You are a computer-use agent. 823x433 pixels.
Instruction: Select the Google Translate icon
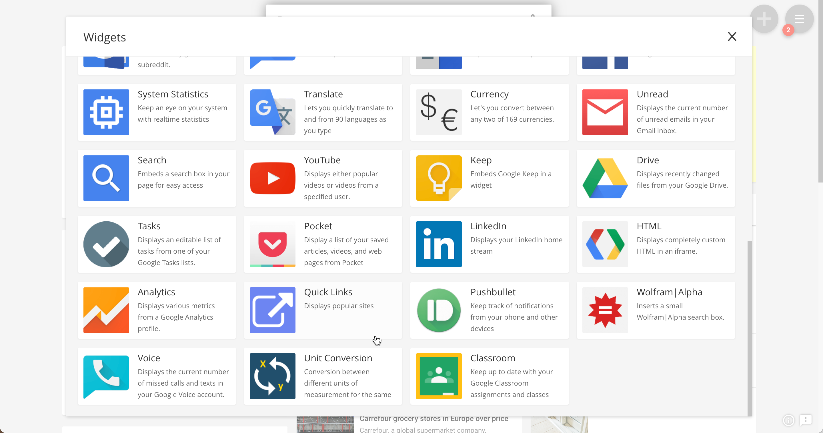point(273,112)
